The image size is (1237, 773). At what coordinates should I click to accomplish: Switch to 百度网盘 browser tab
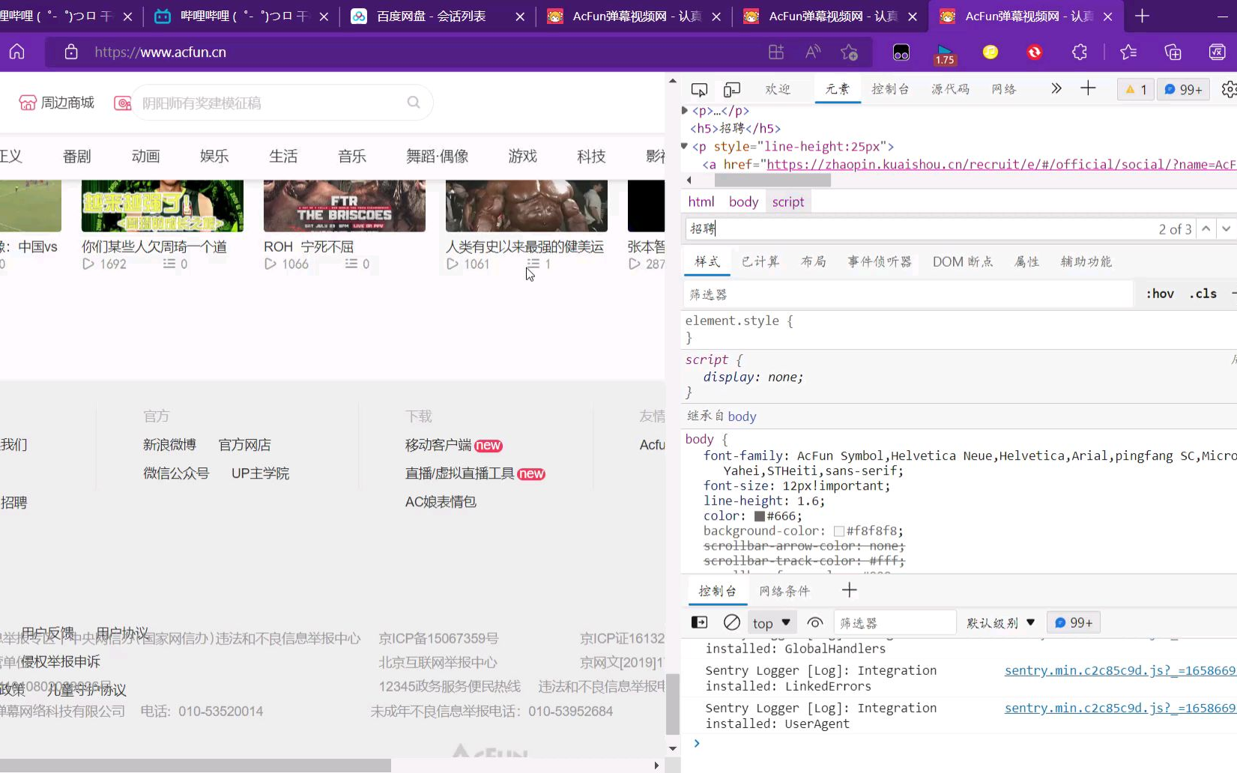pos(438,16)
